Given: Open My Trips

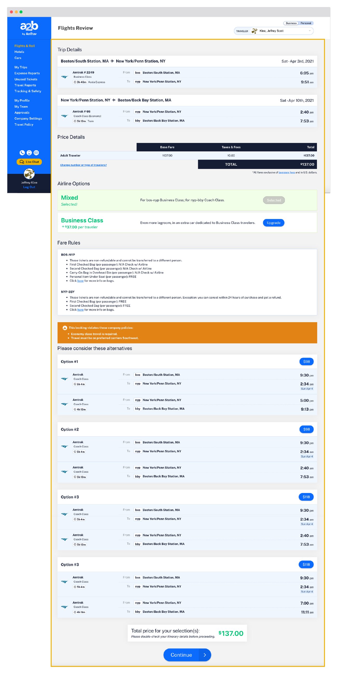Looking at the screenshot, I should pos(21,67).
